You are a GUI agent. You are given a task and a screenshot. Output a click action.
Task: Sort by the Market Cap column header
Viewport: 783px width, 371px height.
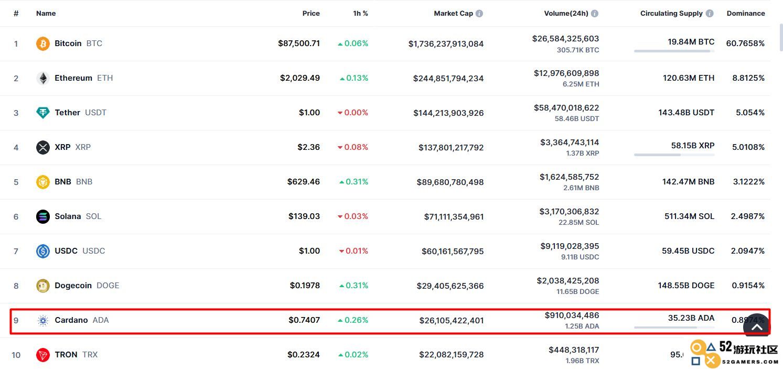tap(453, 13)
